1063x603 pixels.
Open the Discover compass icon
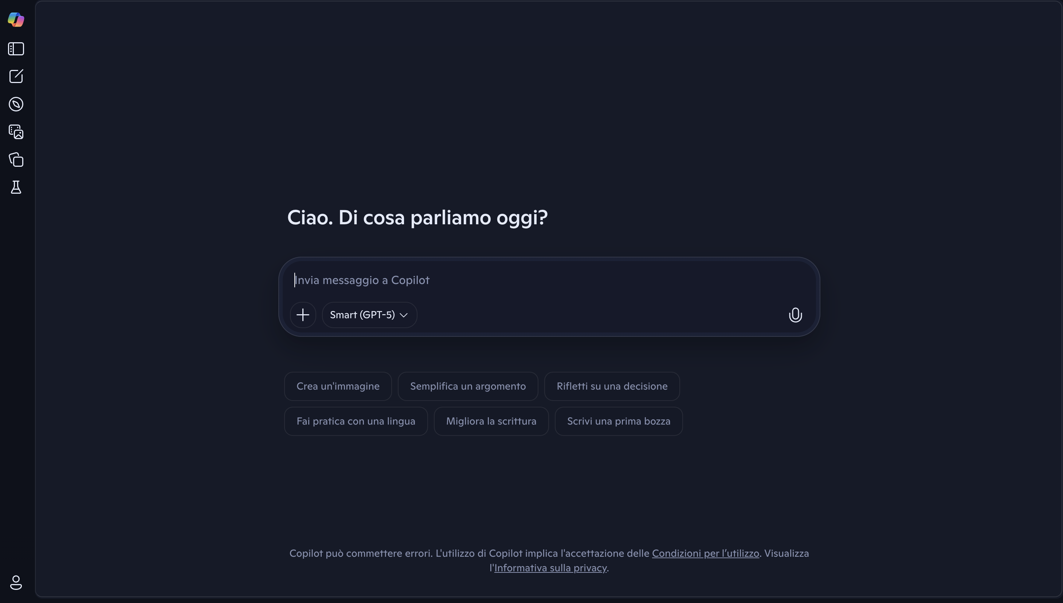pos(16,105)
